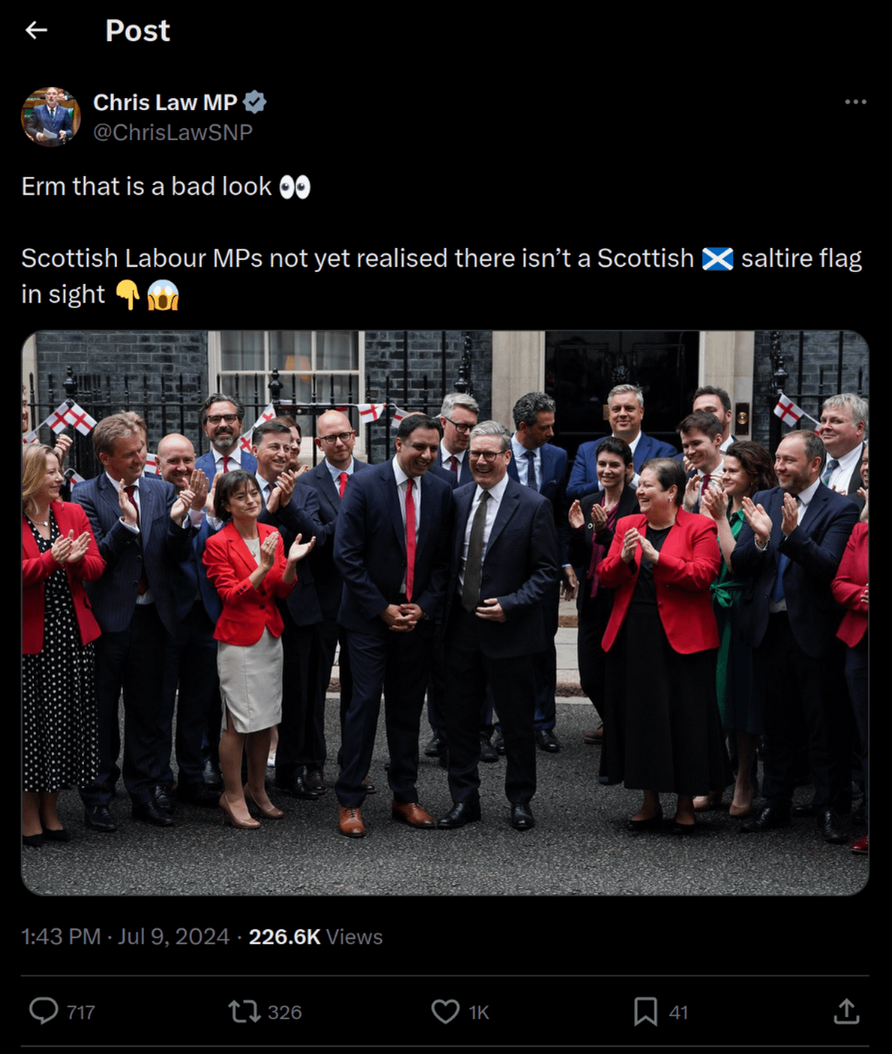
Task: Click the 1K likes count
Action: click(479, 1013)
